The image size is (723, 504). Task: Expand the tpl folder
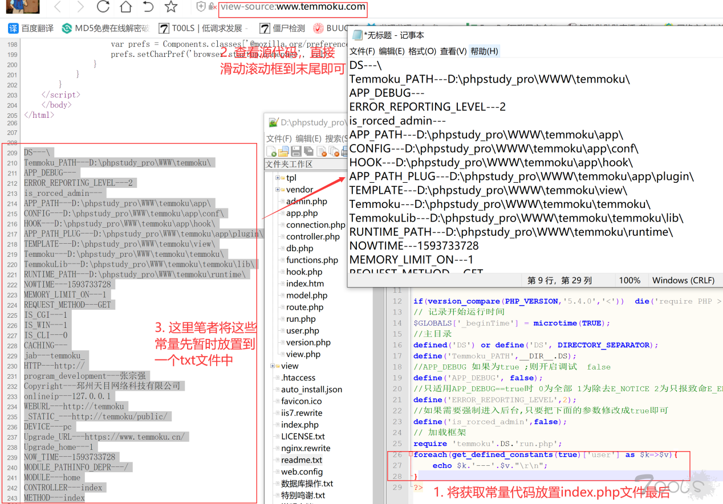(278, 178)
